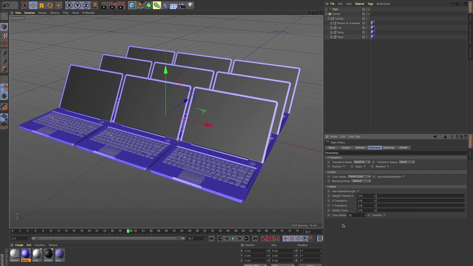Click the Time Offset input field
Viewport: 473px width, 266px height.
tap(357, 215)
